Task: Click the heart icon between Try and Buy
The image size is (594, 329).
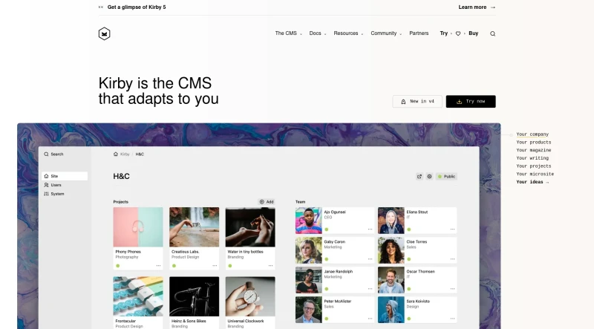Action: point(458,33)
